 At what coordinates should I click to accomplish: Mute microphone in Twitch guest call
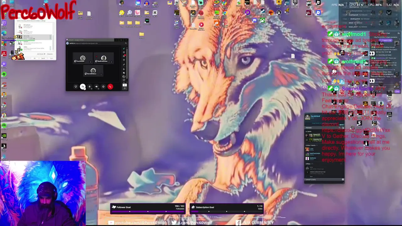point(90,87)
